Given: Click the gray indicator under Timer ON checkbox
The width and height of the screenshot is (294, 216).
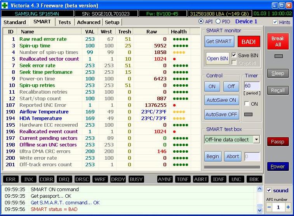Looking at the screenshot, I should [248, 114].
